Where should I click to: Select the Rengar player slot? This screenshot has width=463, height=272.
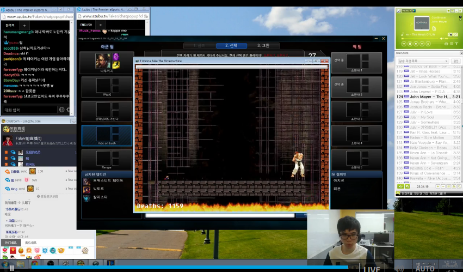pos(107,160)
